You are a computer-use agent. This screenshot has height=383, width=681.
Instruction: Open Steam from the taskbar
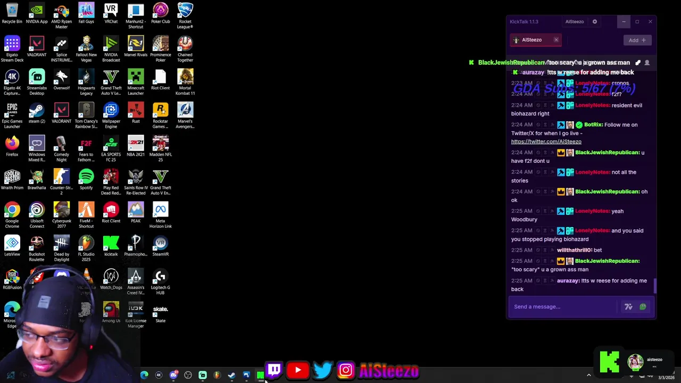point(231,376)
